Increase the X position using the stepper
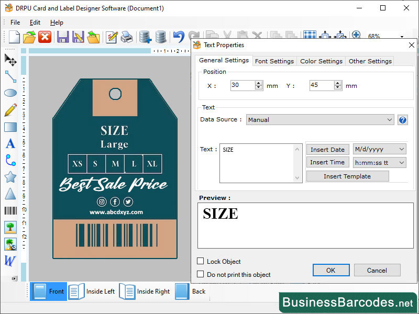 click(259, 82)
